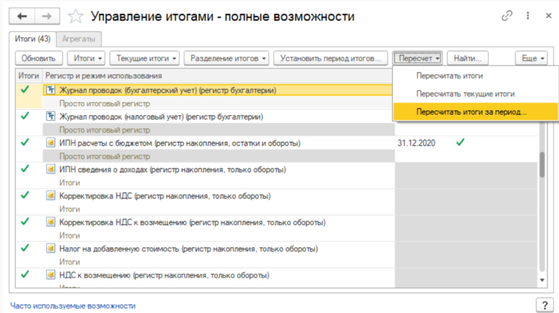The width and height of the screenshot is (559, 313).
Task: Open the vertical three-dot options menu
Action: click(525, 15)
